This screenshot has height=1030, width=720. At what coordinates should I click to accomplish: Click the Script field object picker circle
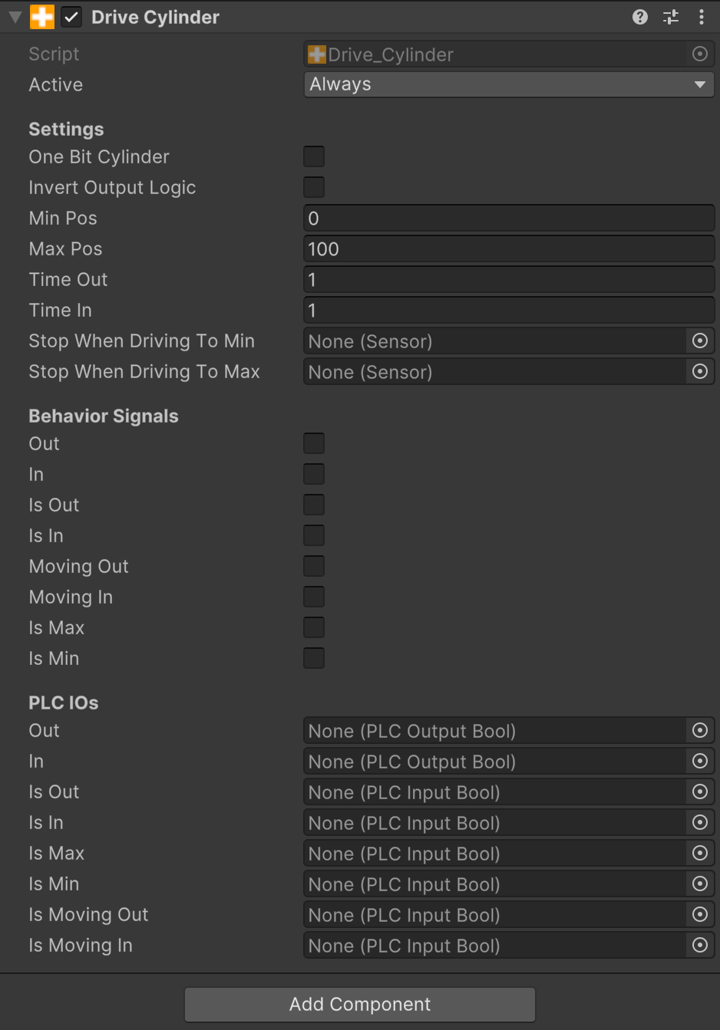click(699, 54)
